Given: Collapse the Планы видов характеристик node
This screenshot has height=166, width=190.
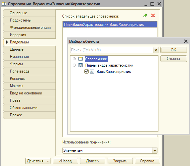Looking at the screenshot, I should [x=74, y=65].
